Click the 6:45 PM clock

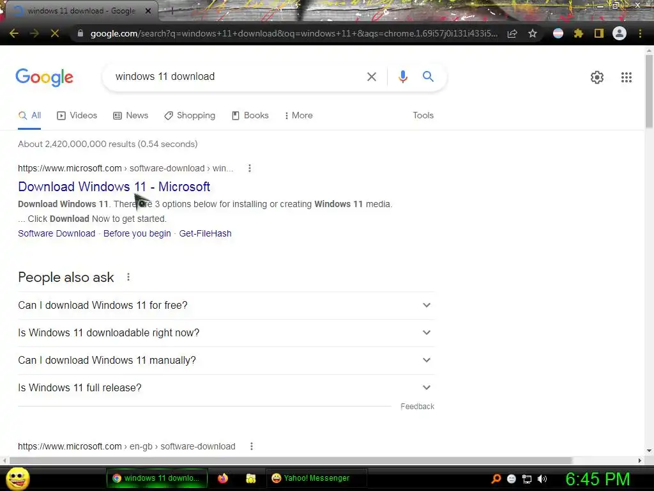point(597,479)
